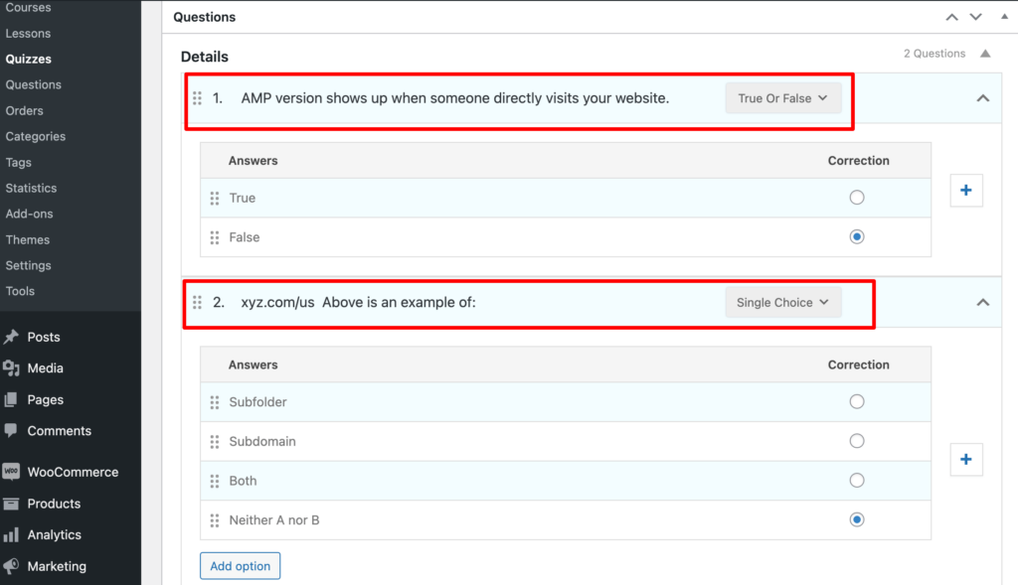Image resolution: width=1018 pixels, height=585 pixels.
Task: Open Add-ons in the sidebar
Action: click(x=29, y=214)
